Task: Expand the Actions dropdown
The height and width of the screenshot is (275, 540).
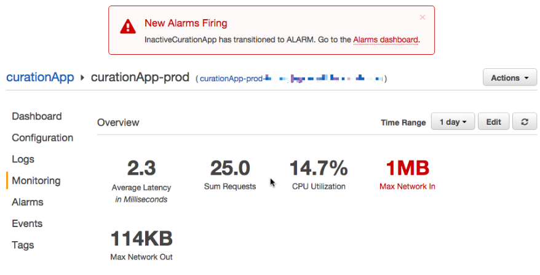Action: [x=510, y=78]
